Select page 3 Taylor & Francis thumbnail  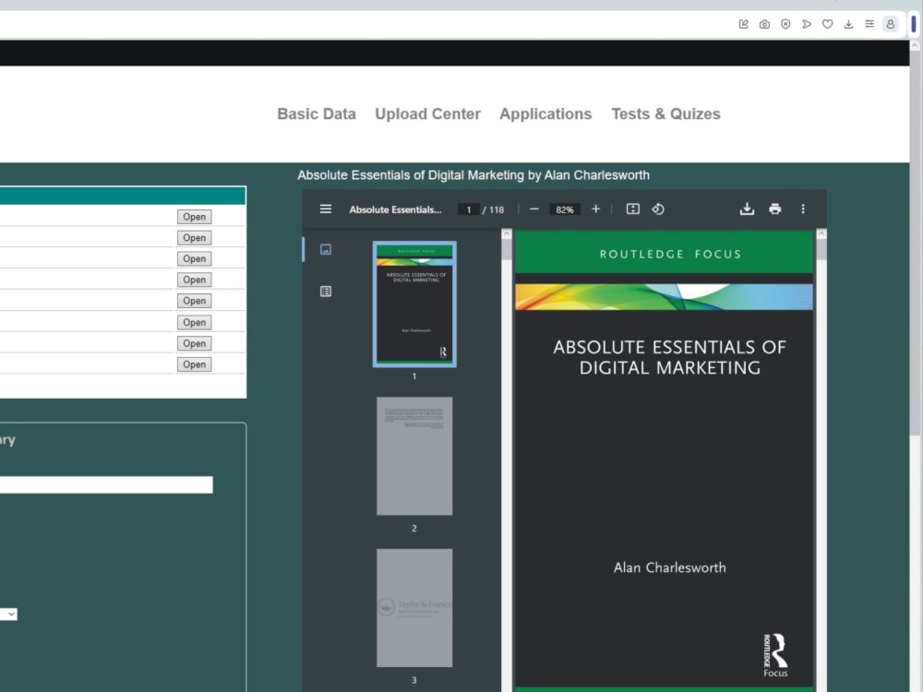tap(414, 608)
